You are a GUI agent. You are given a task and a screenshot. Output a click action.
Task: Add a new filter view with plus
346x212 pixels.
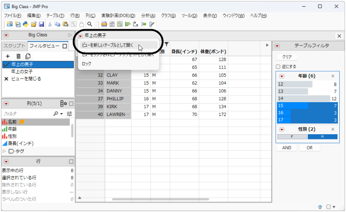(8, 56)
